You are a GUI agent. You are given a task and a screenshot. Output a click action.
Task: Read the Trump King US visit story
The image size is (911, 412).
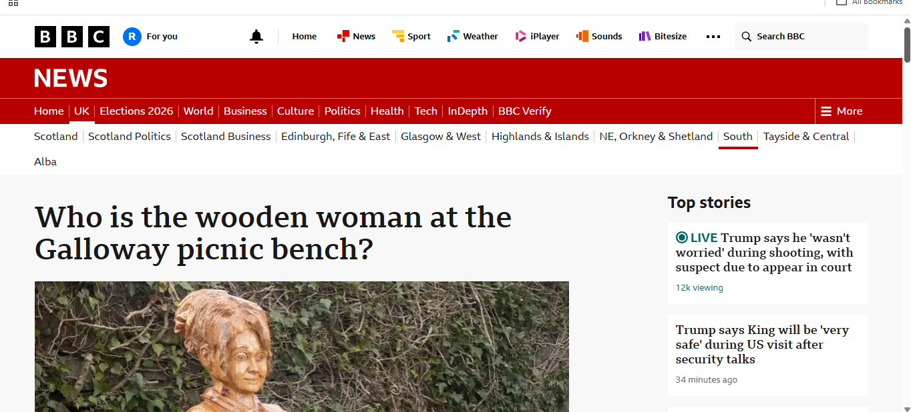[x=761, y=344]
